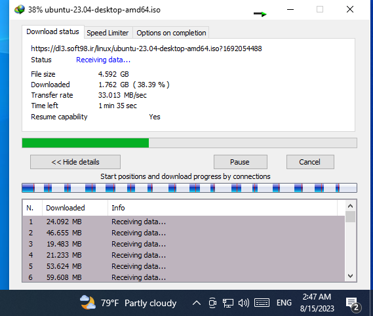Click the download URL text
Image resolution: width=373 pixels, height=316 pixels.
click(x=146, y=49)
